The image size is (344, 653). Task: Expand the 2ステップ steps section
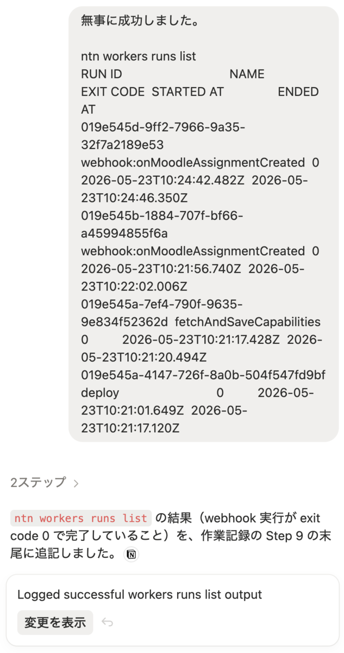[45, 482]
